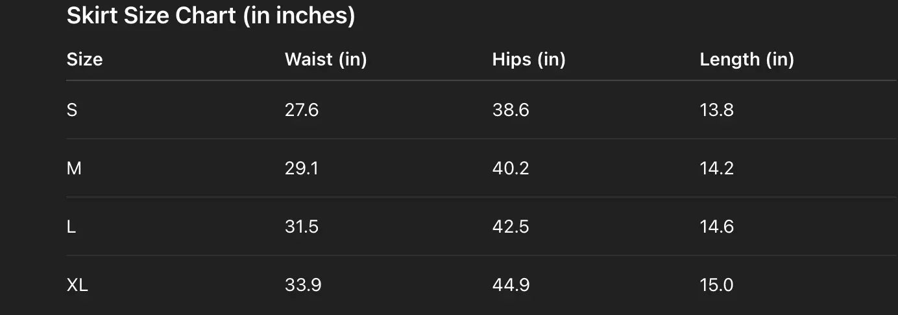This screenshot has height=315, width=898.
Task: Click hips value 42.5
Action: (511, 227)
